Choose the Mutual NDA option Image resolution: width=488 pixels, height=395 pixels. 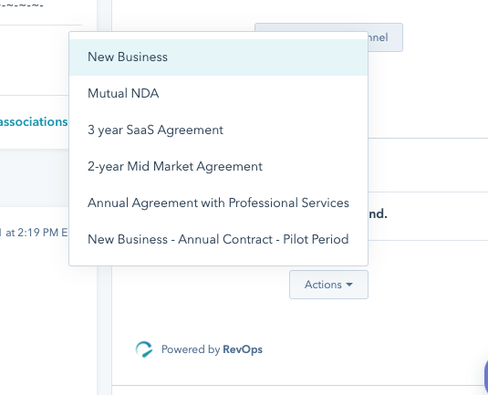coord(219,93)
